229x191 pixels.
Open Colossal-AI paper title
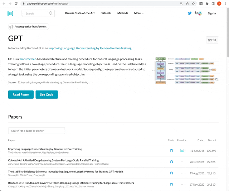pyautogui.click(x=53, y=160)
